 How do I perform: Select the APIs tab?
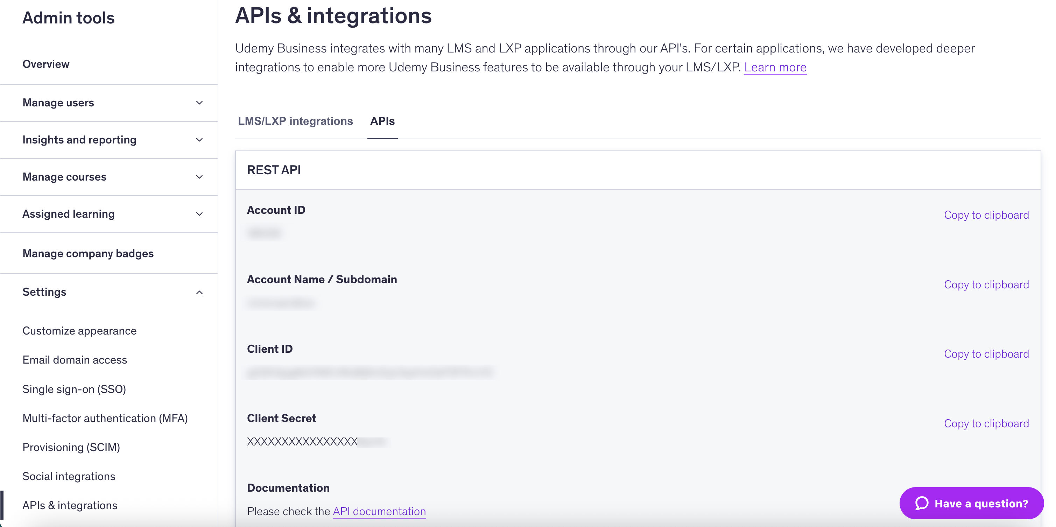(x=382, y=121)
